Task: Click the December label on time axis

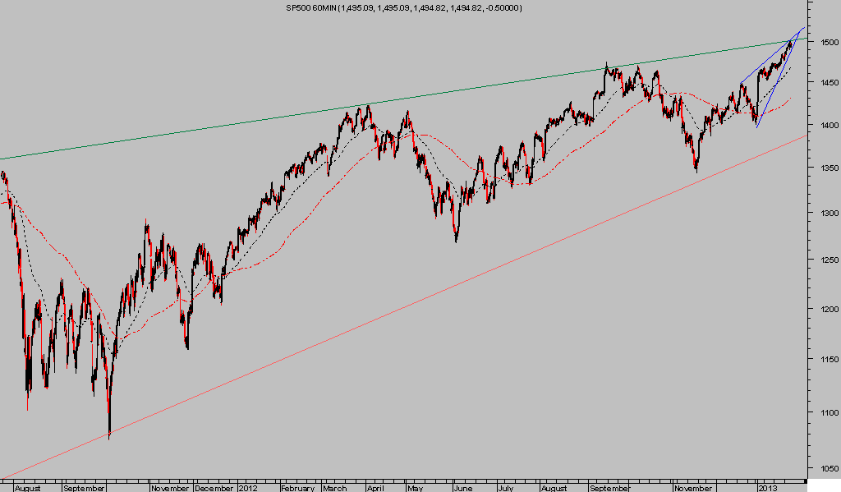Action: tap(214, 487)
